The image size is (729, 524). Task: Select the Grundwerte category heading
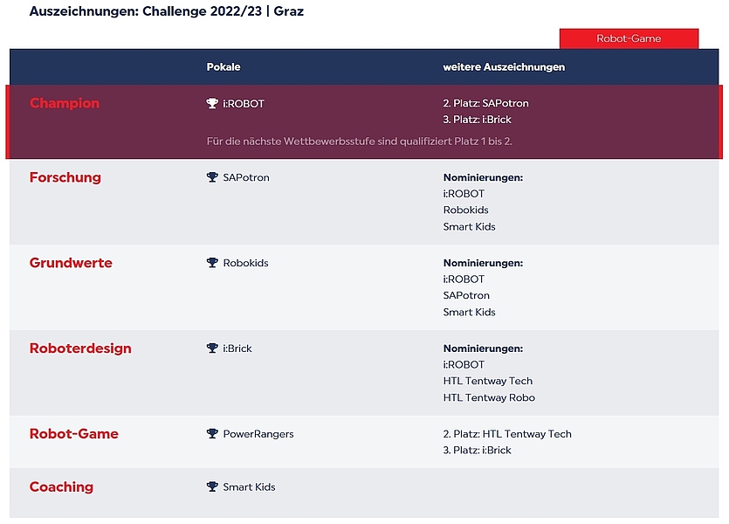pos(71,263)
